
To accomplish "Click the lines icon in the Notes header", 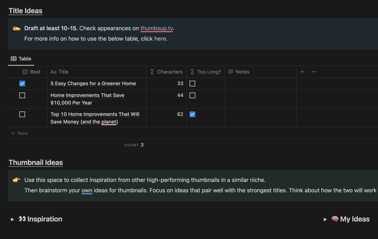I will [231, 72].
